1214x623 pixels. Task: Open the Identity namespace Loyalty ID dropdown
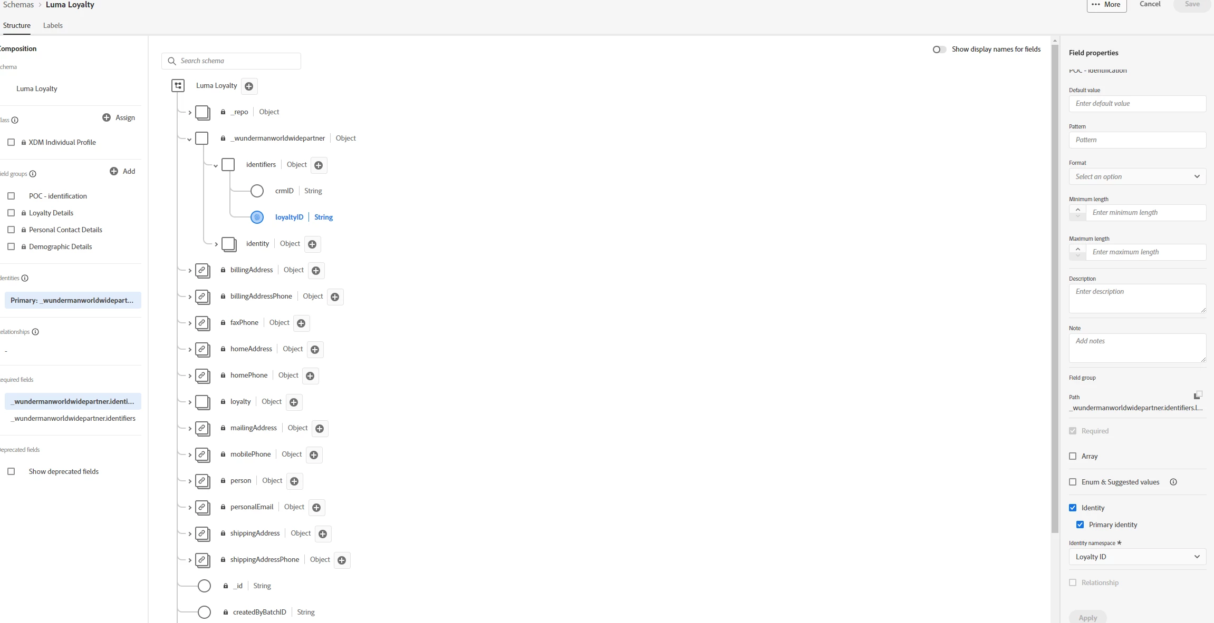pos(1137,557)
